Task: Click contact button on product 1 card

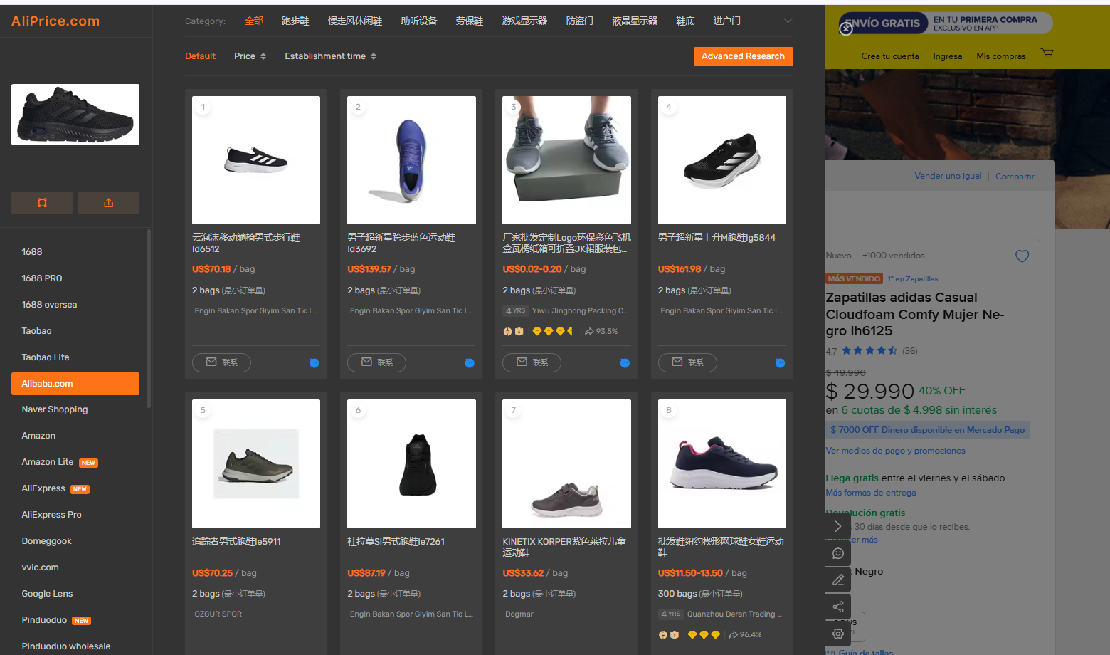Action: click(x=221, y=362)
